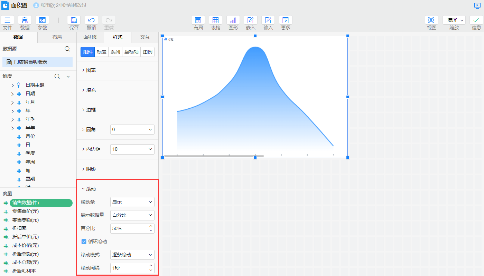Click the Undo (撤销) icon

[91, 20]
